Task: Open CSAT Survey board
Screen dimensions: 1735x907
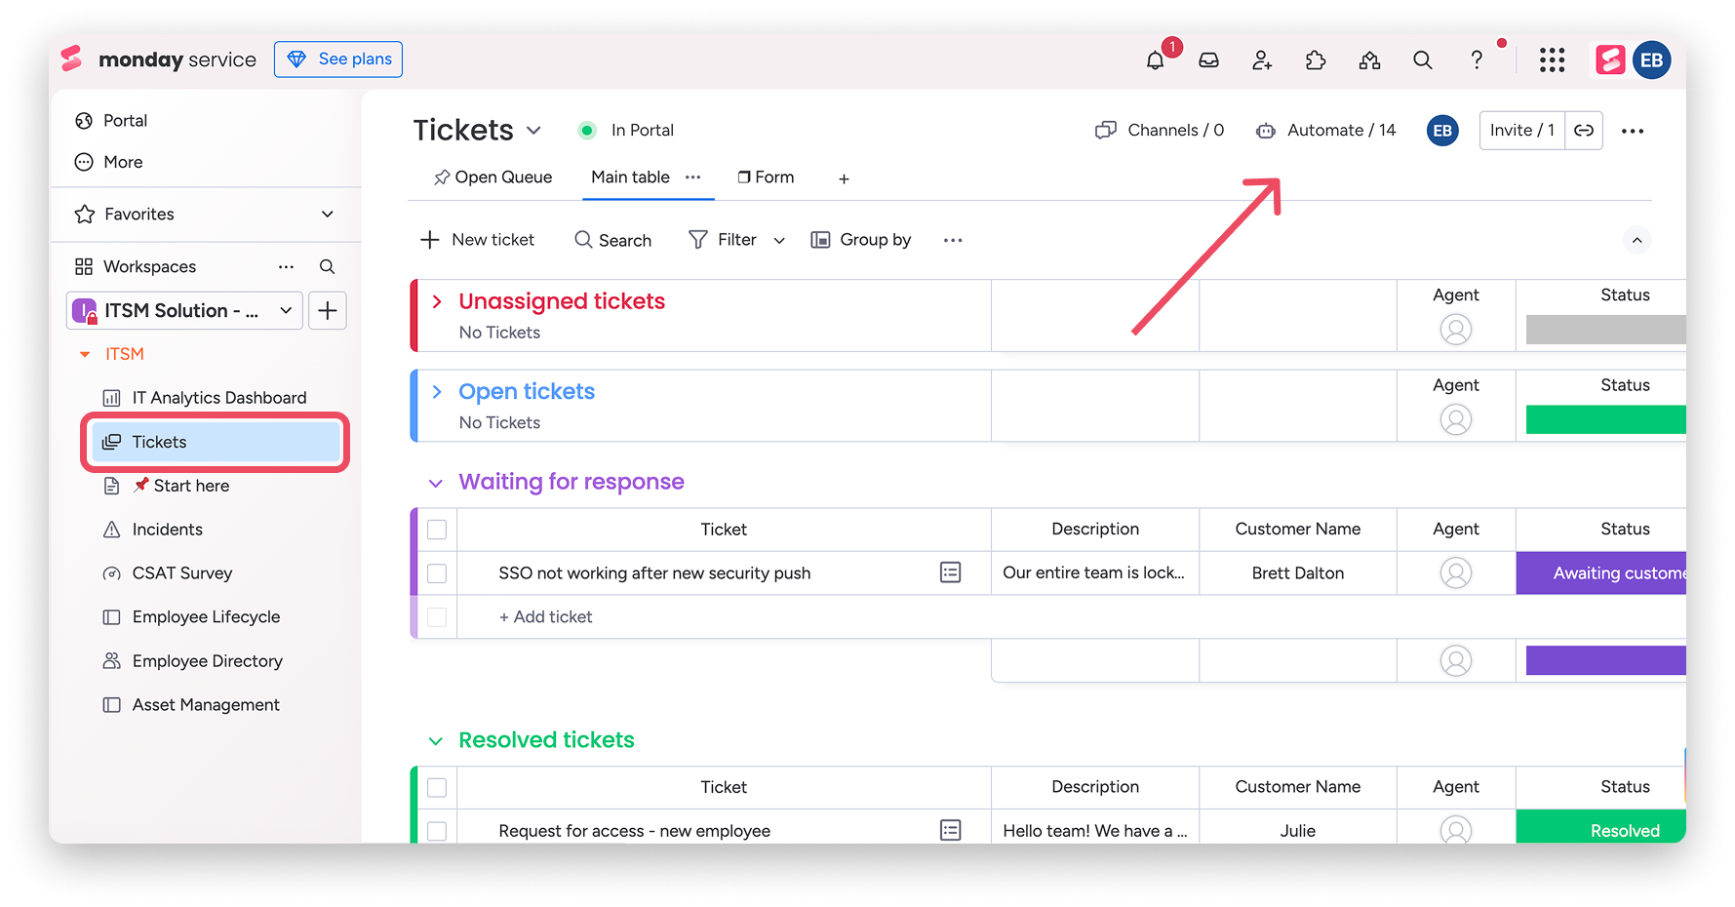Action: click(181, 573)
